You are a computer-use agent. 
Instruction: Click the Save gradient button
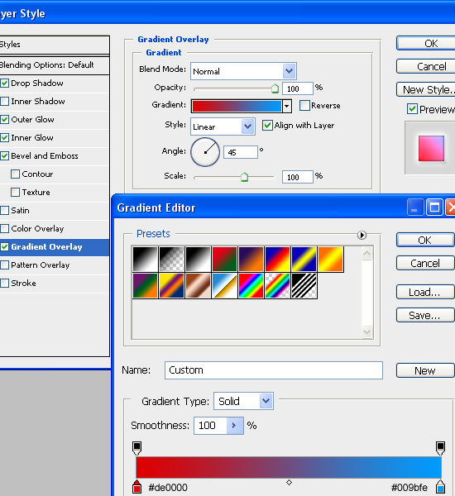pos(425,315)
